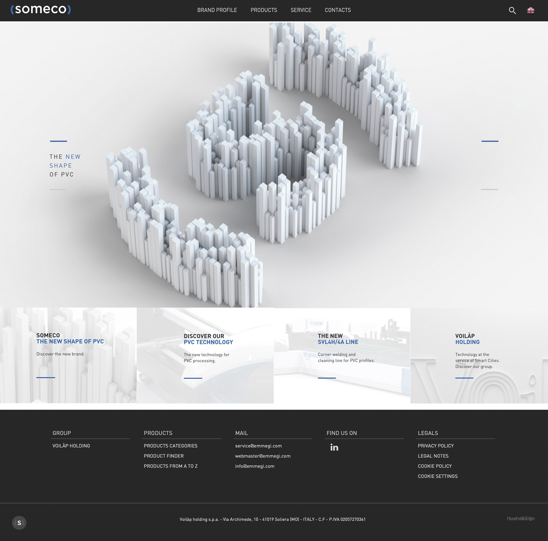
Task: Click the flushdesign credit link
Action: [521, 518]
